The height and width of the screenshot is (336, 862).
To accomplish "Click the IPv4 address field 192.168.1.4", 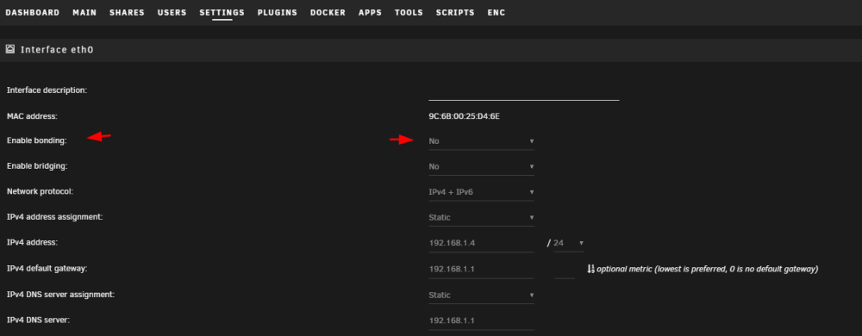I will [x=482, y=243].
